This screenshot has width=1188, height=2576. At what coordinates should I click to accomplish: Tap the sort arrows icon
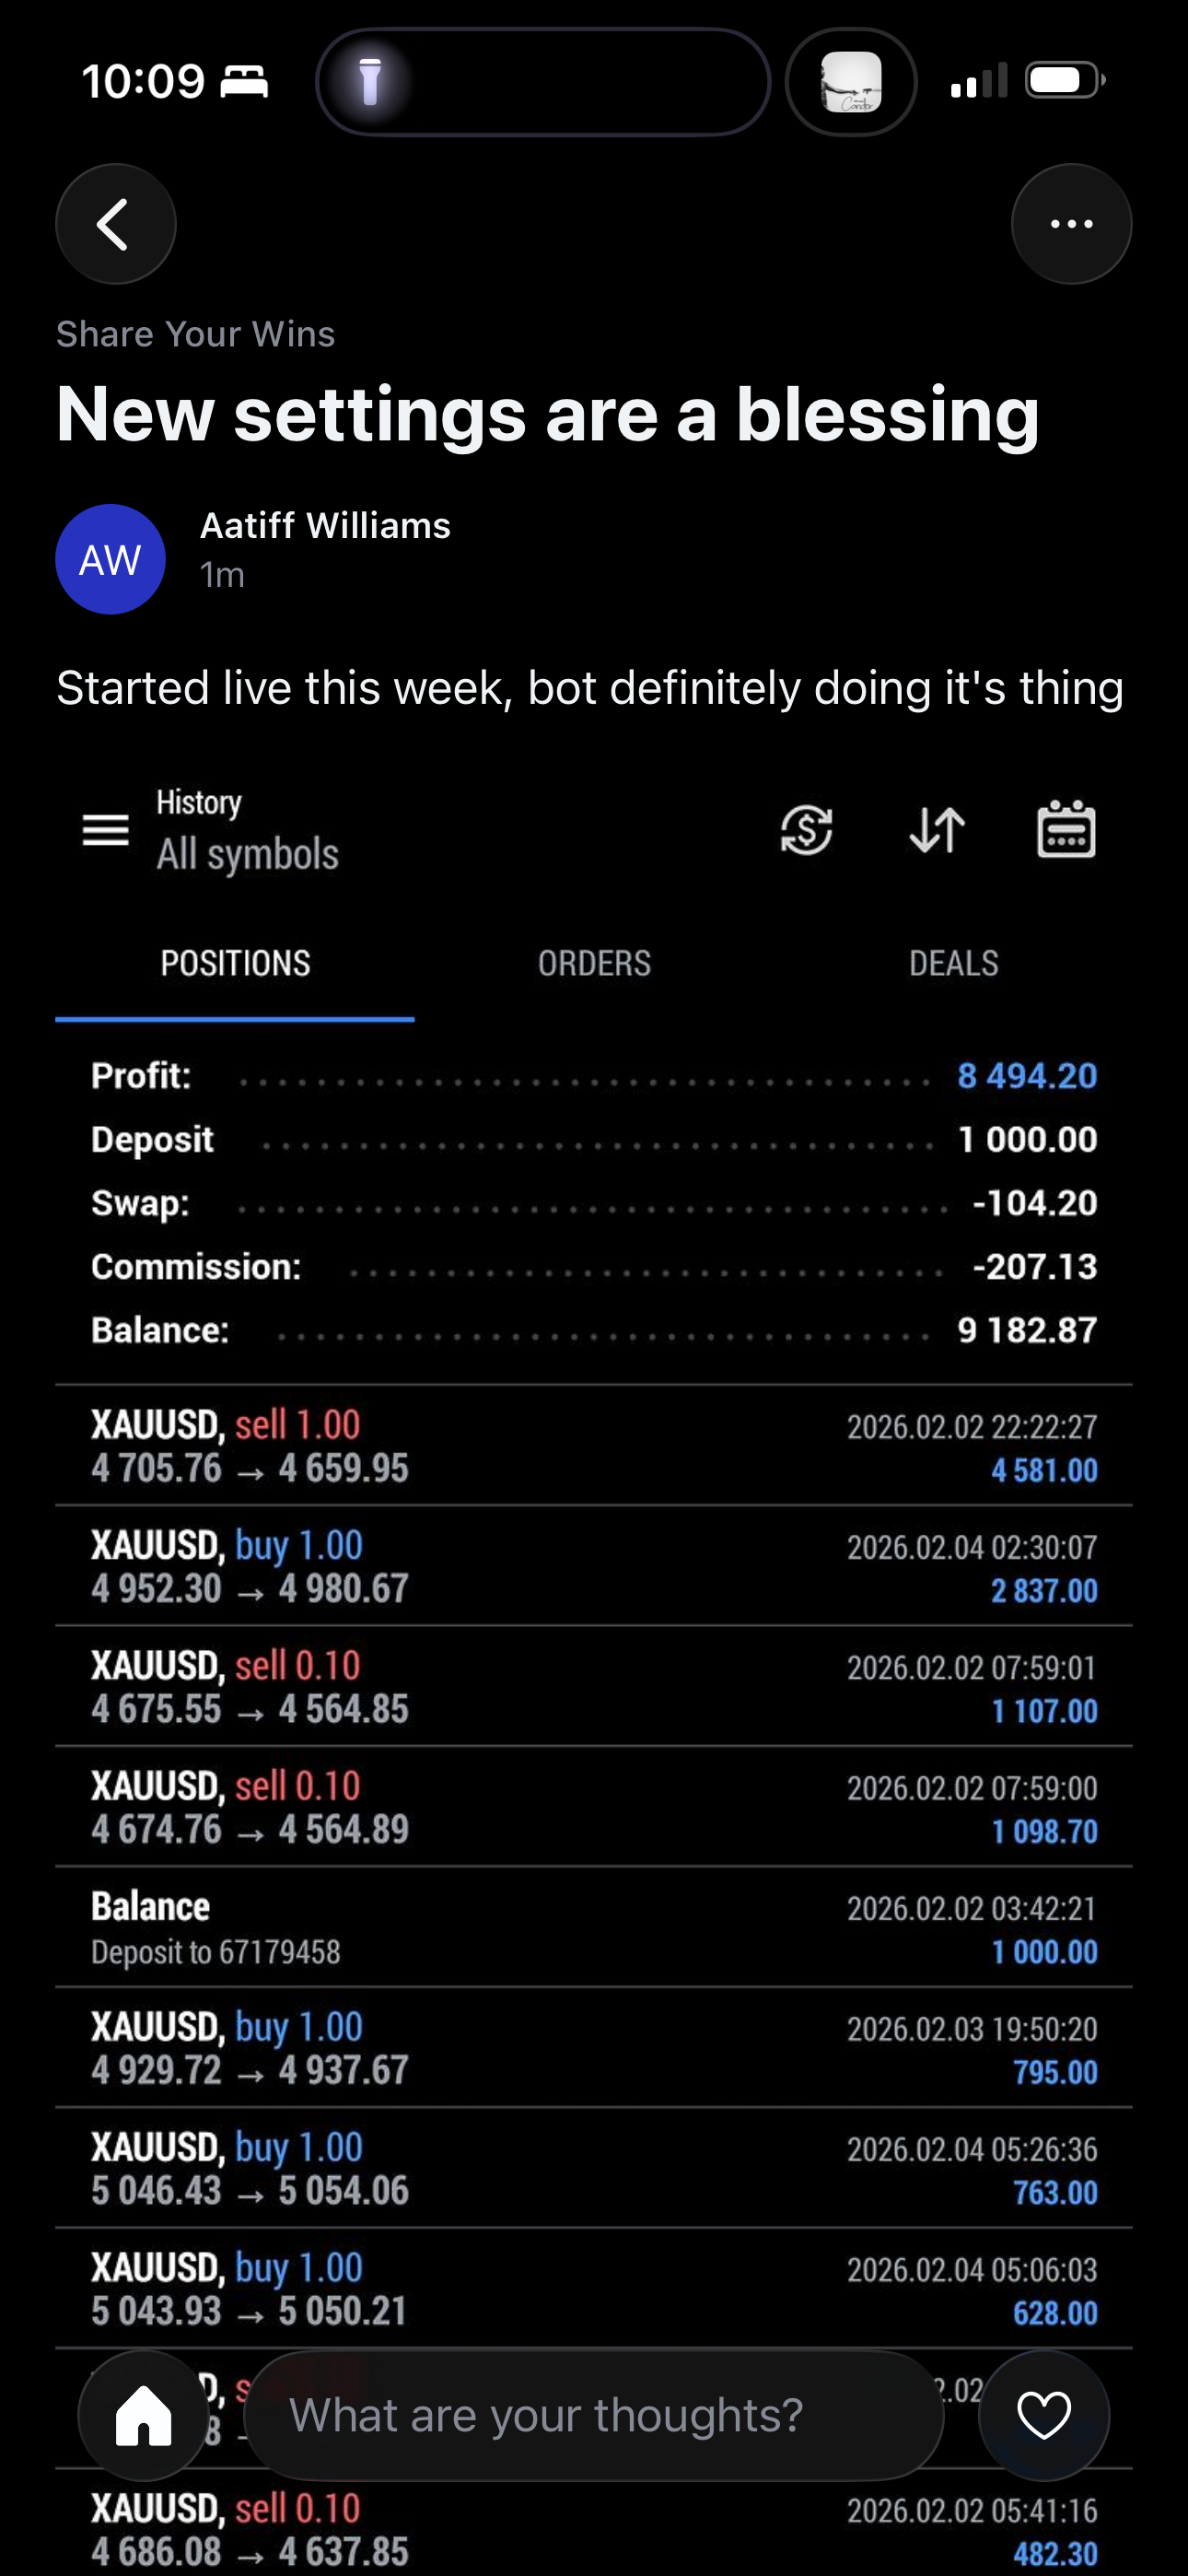coord(937,830)
